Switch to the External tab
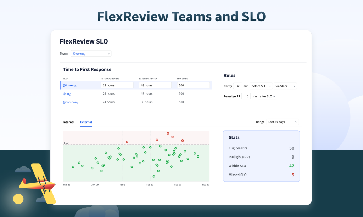 tap(86, 122)
